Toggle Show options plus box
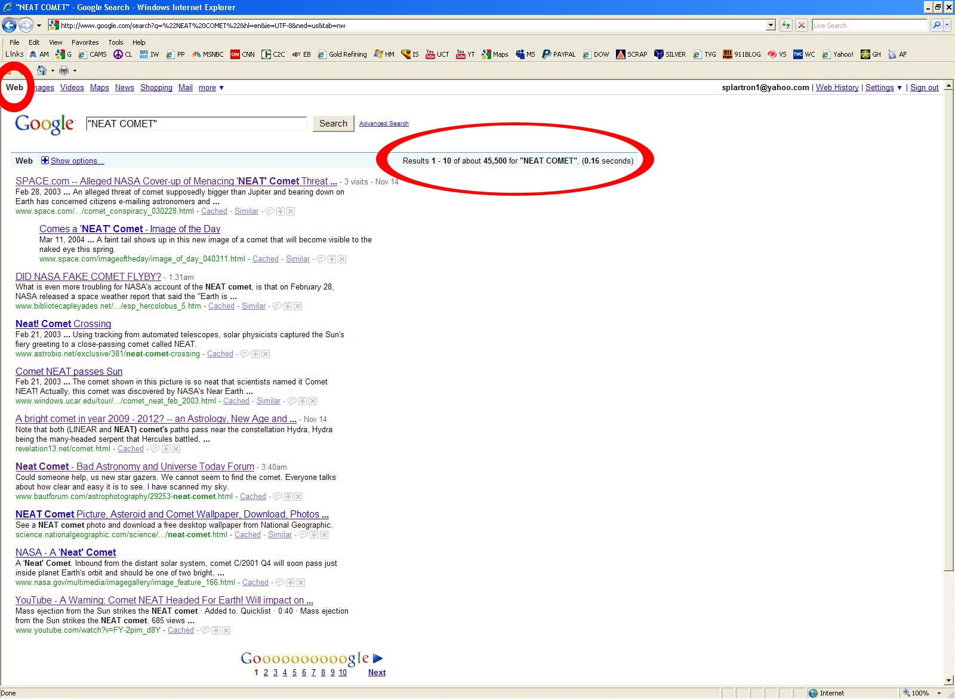 tap(45, 161)
